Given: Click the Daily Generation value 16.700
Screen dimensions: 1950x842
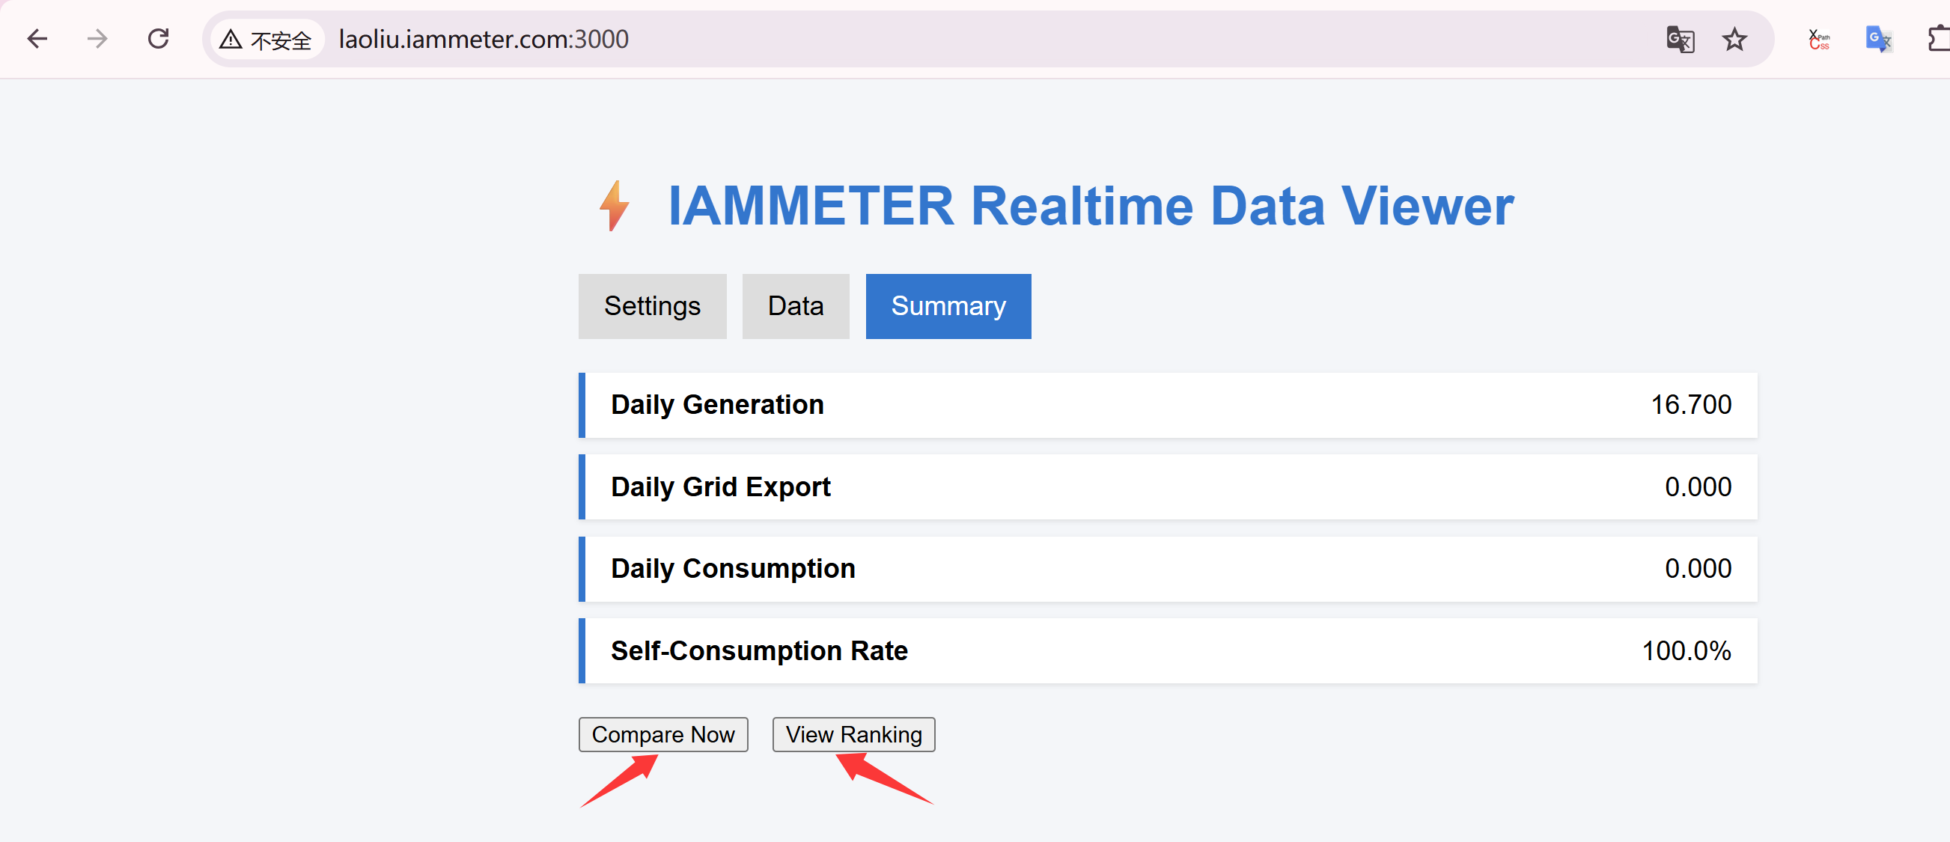Looking at the screenshot, I should [x=1690, y=404].
